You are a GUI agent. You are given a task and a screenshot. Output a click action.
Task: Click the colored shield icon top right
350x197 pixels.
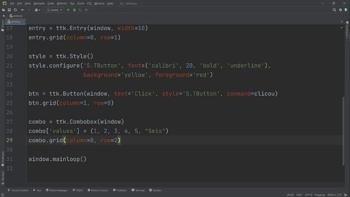[x=346, y=10]
